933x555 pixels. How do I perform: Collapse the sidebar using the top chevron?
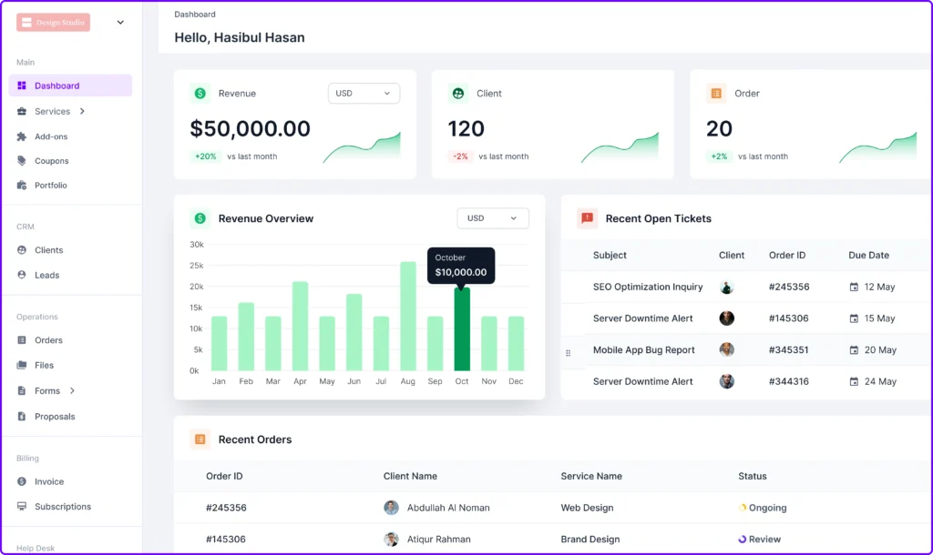point(120,22)
